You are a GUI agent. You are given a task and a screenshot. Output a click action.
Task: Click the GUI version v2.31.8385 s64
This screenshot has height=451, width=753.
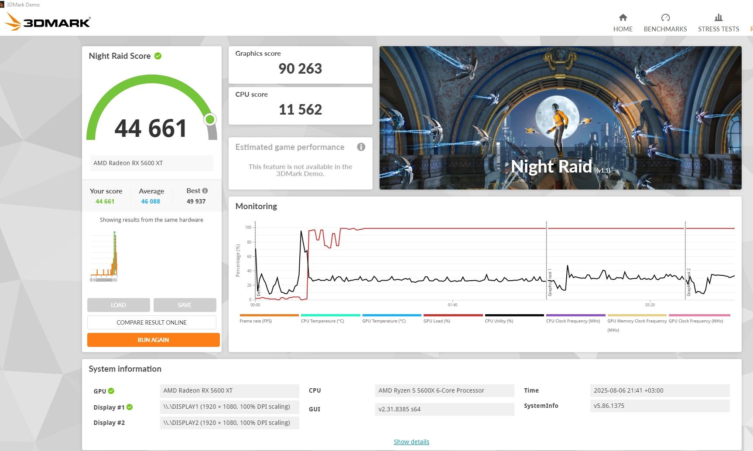(445, 409)
